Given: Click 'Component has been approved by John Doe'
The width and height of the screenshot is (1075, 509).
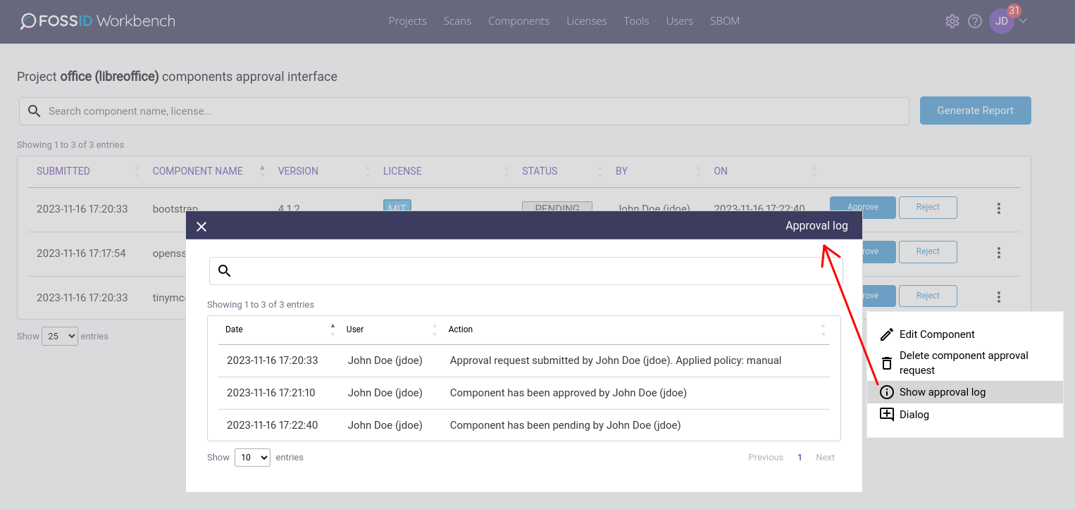Looking at the screenshot, I should pyautogui.click(x=568, y=393).
